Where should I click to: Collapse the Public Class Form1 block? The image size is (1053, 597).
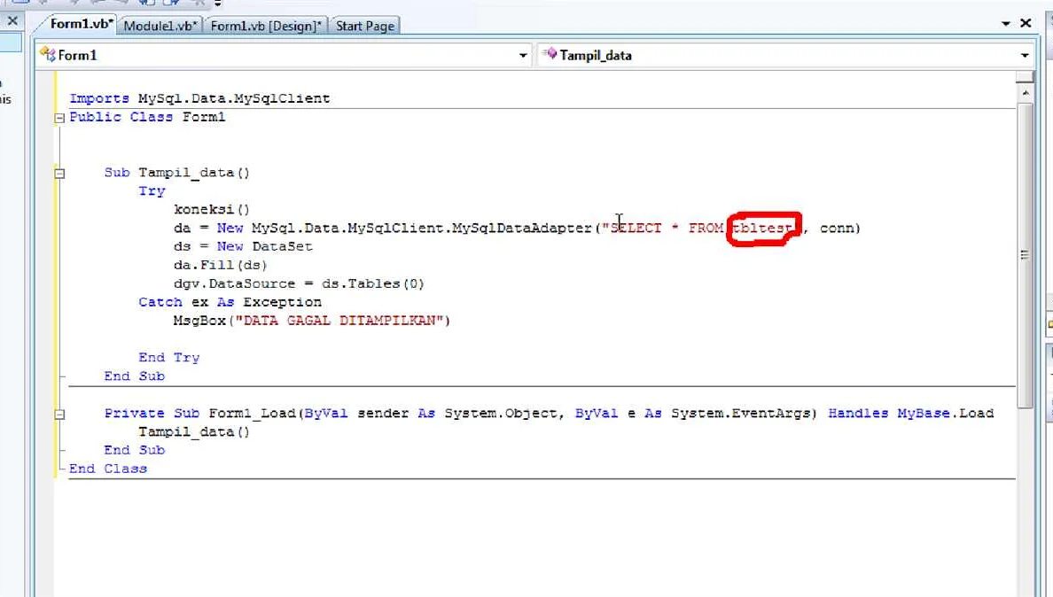click(59, 118)
